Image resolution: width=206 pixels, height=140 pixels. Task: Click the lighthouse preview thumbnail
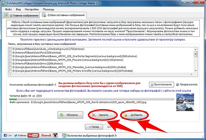point(185,102)
